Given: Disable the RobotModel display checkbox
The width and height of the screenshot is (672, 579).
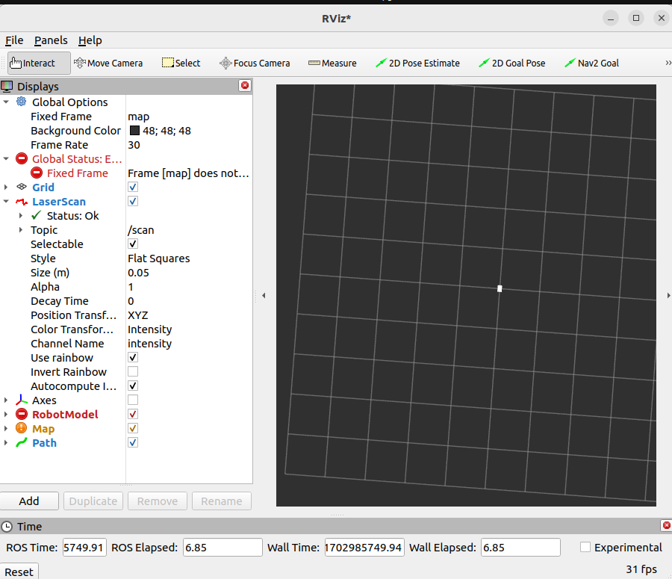Looking at the screenshot, I should coord(133,414).
